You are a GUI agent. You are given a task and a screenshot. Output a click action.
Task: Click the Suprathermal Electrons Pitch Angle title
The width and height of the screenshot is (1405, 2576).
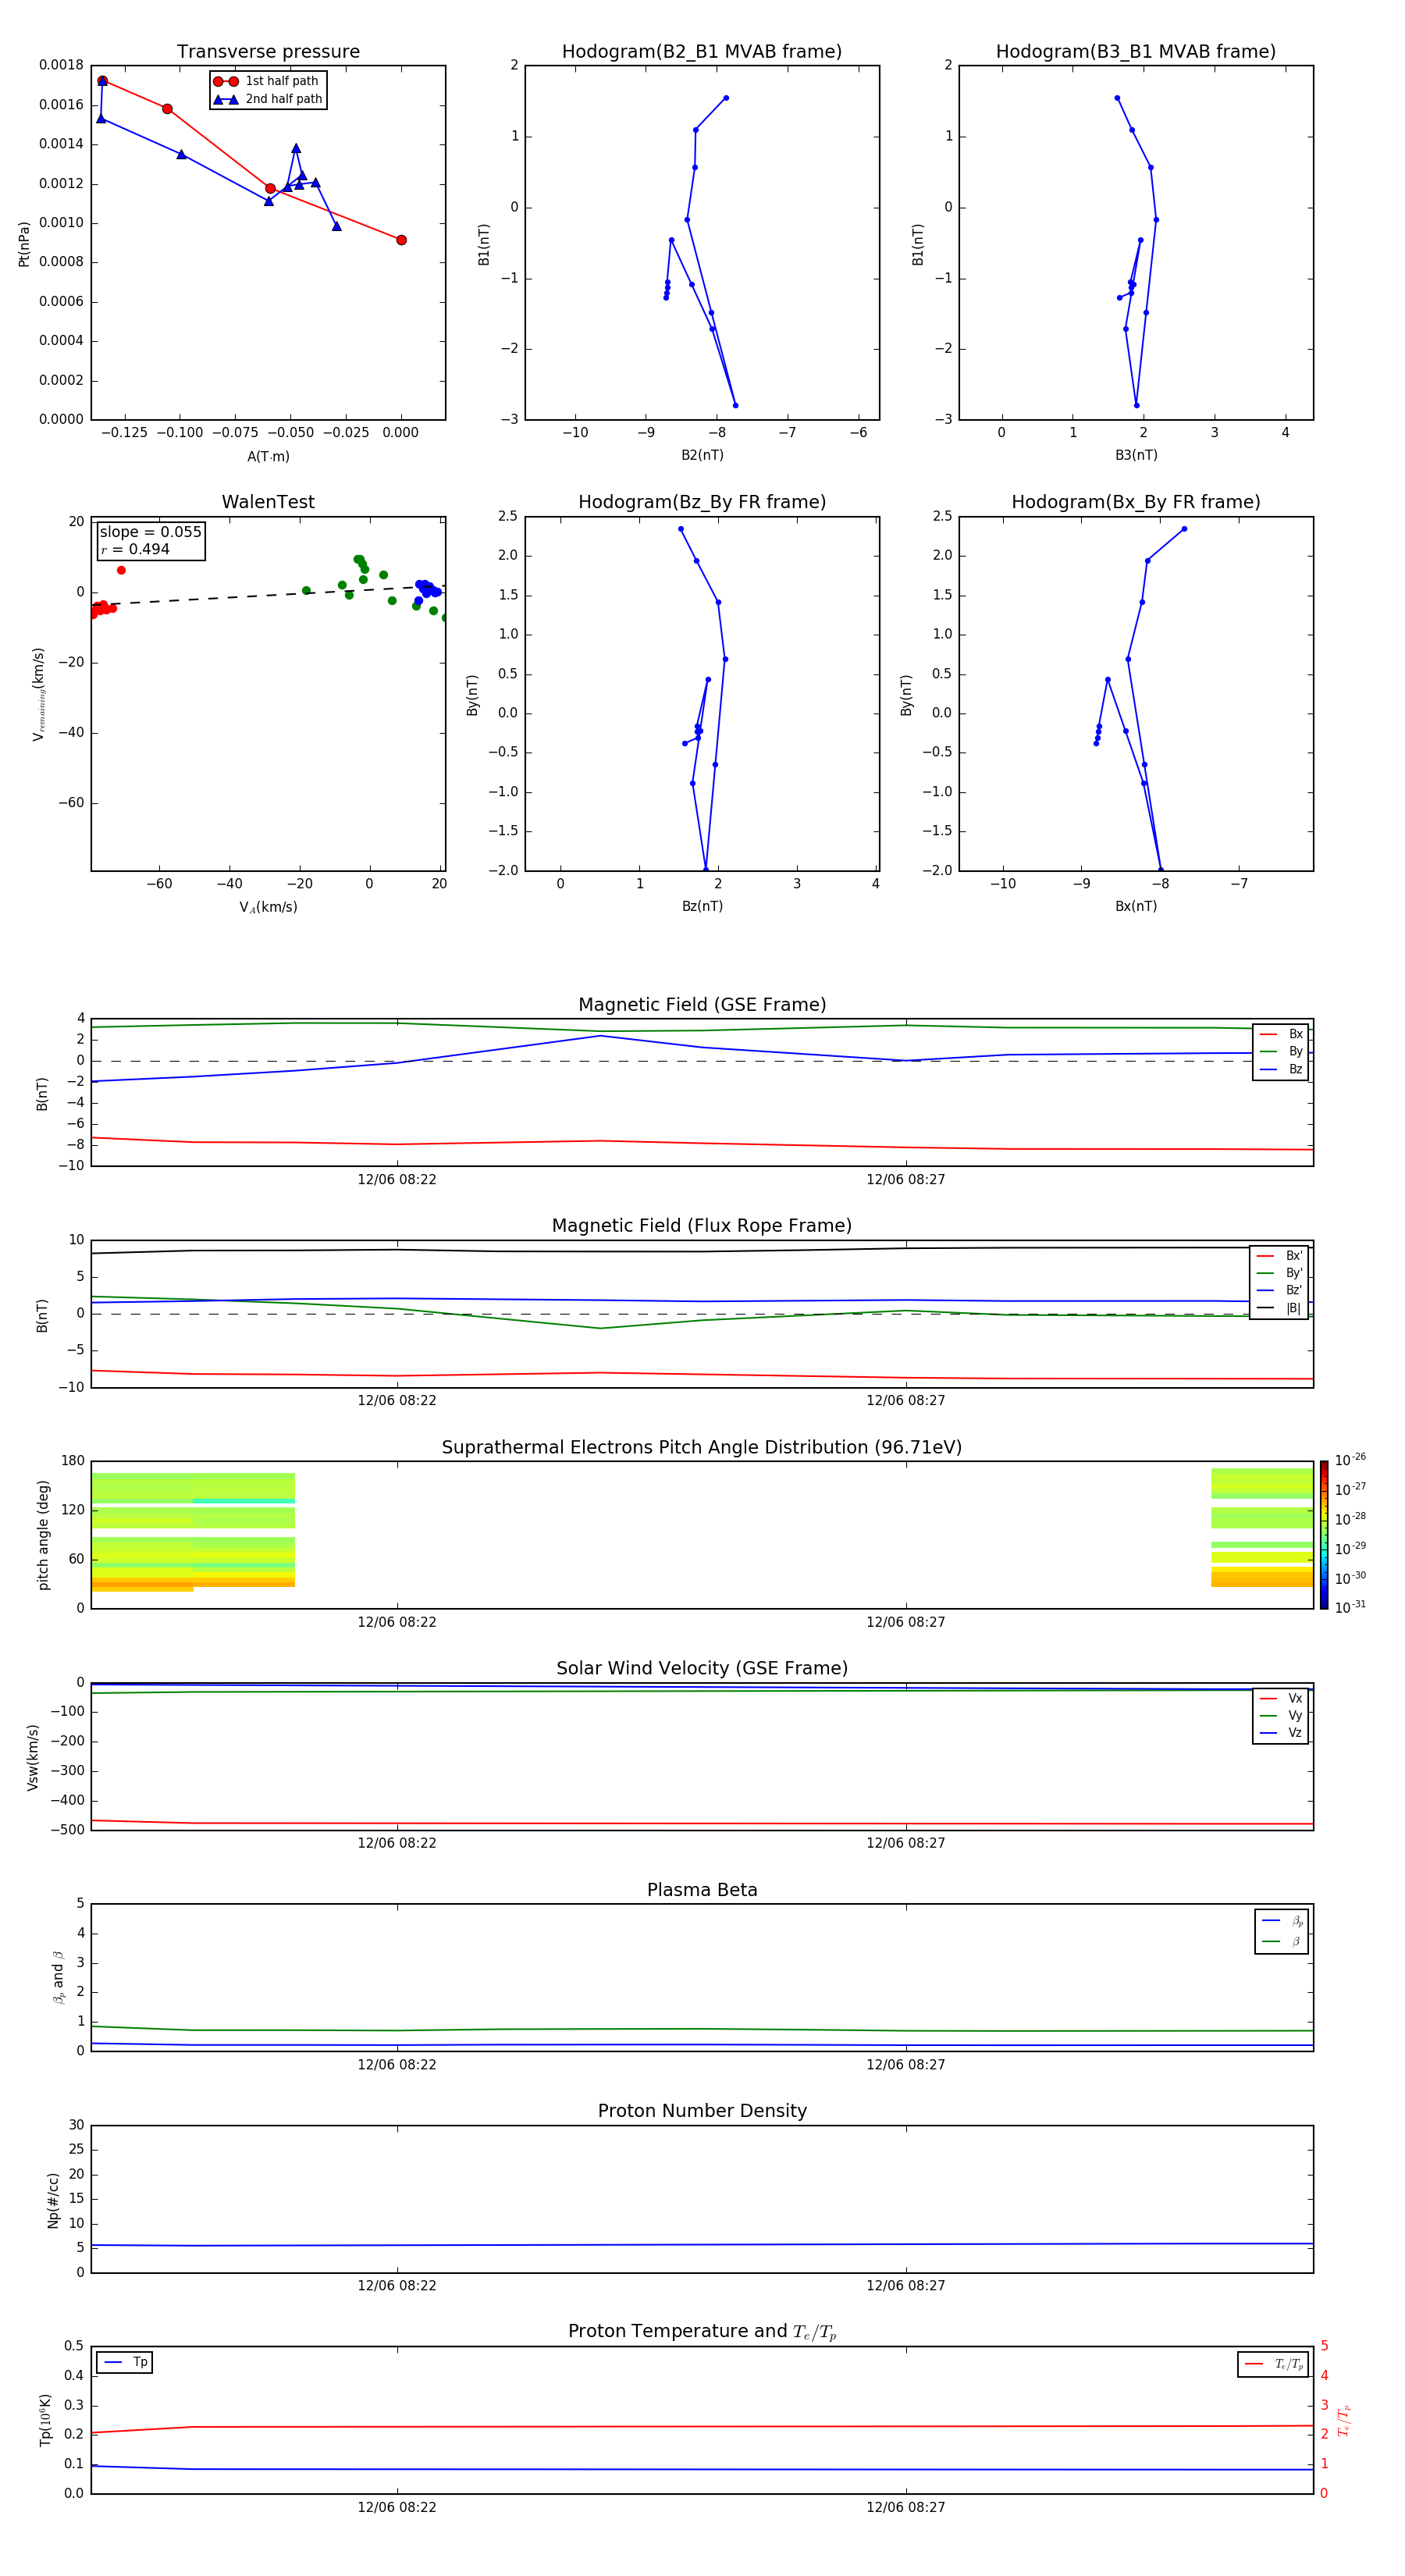click(x=702, y=1447)
